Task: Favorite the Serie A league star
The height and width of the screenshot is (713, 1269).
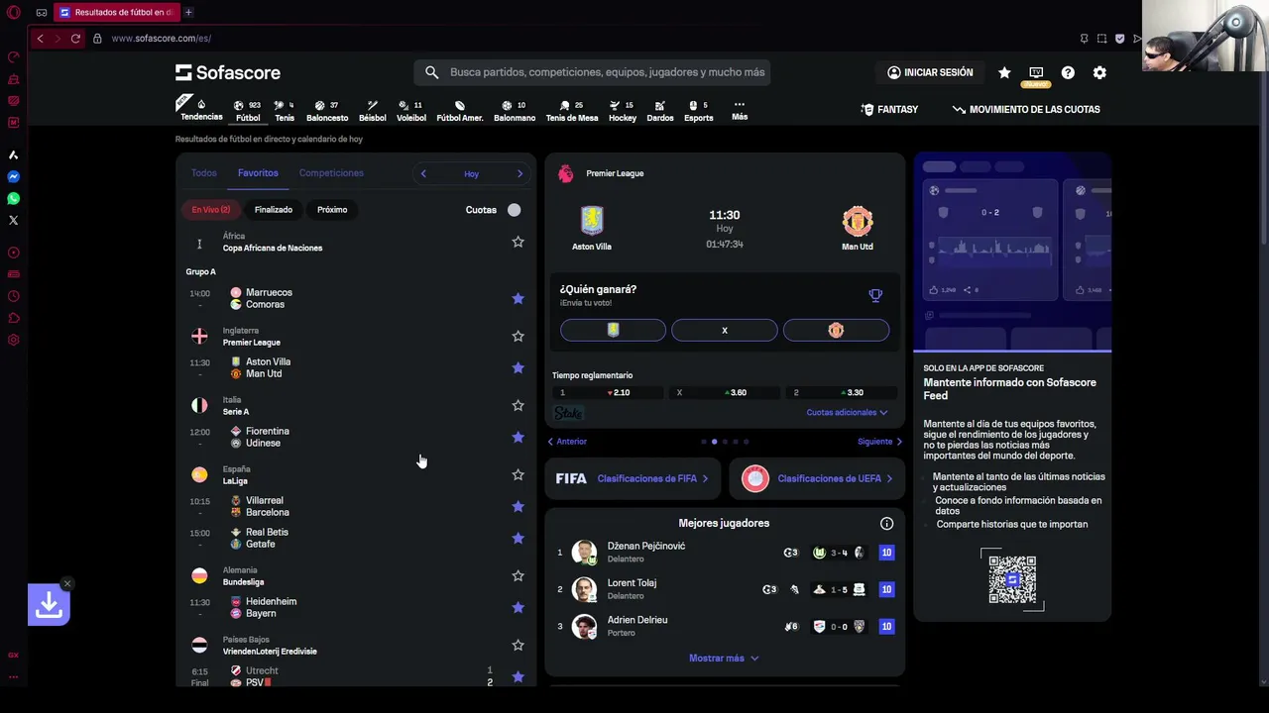Action: click(518, 405)
